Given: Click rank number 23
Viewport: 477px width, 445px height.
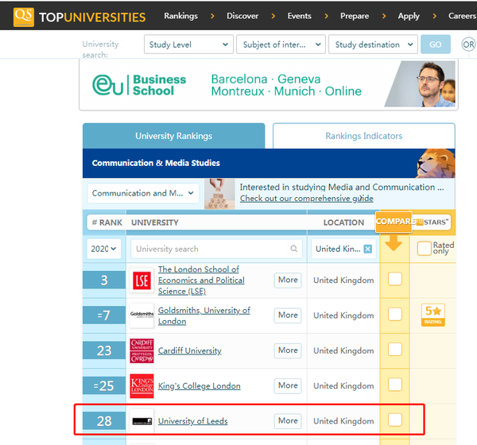Looking at the screenshot, I should click(104, 350).
